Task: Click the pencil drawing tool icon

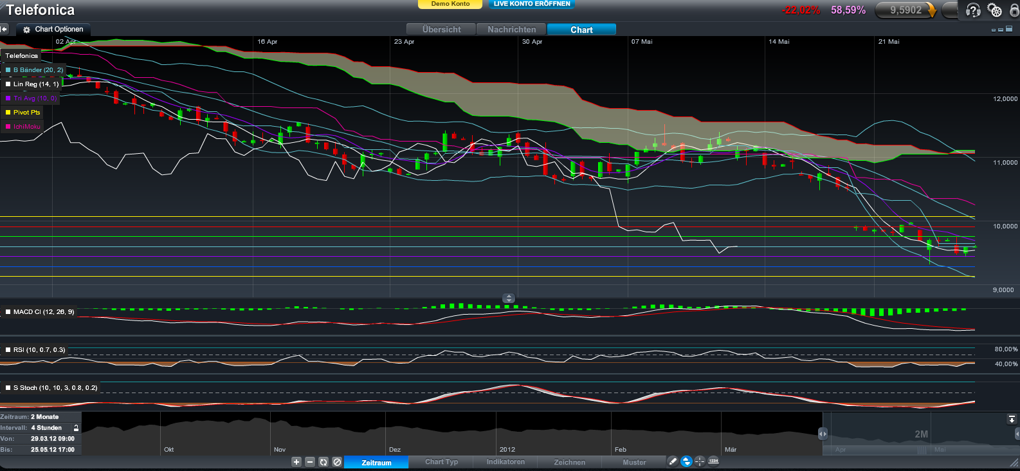Action: click(x=673, y=461)
